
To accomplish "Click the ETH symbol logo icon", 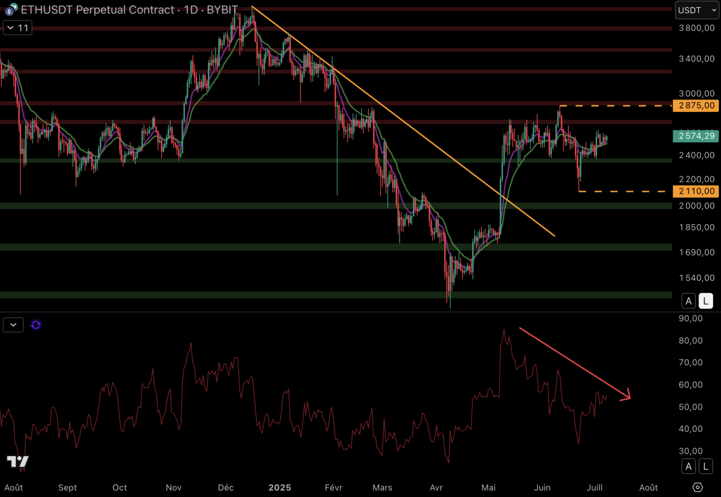I will pos(11,9).
